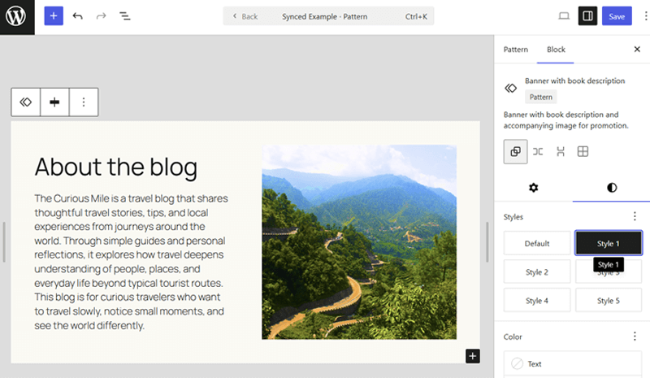Open the Styles panel options menu

pyautogui.click(x=635, y=217)
